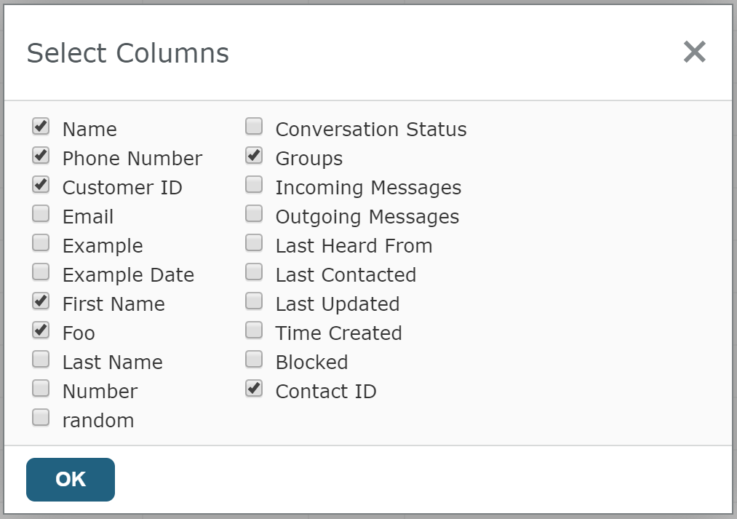Click the Customer ID label
737x519 pixels.
pos(122,188)
